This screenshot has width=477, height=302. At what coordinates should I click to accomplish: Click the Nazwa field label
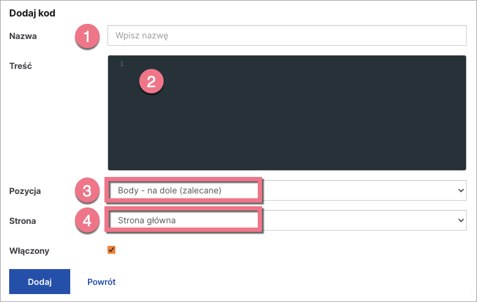(23, 36)
